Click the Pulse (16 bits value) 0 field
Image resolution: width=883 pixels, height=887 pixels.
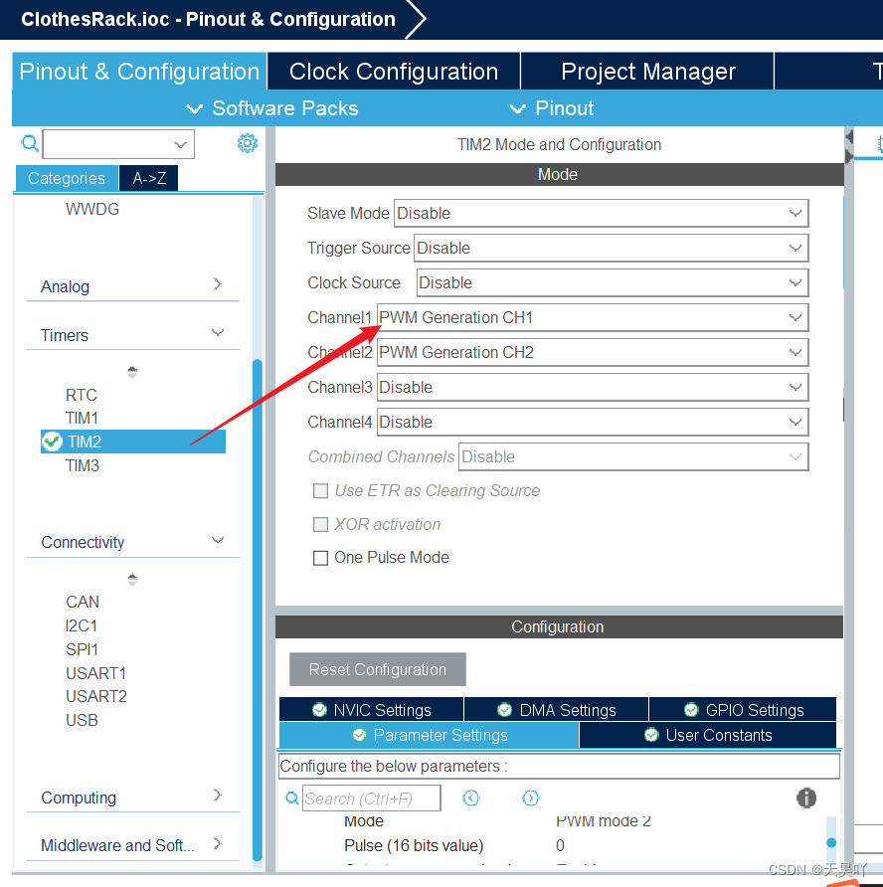tap(560, 845)
